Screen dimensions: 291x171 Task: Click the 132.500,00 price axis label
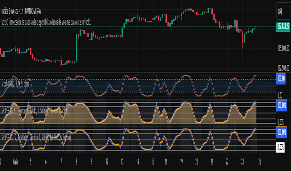(284, 68)
